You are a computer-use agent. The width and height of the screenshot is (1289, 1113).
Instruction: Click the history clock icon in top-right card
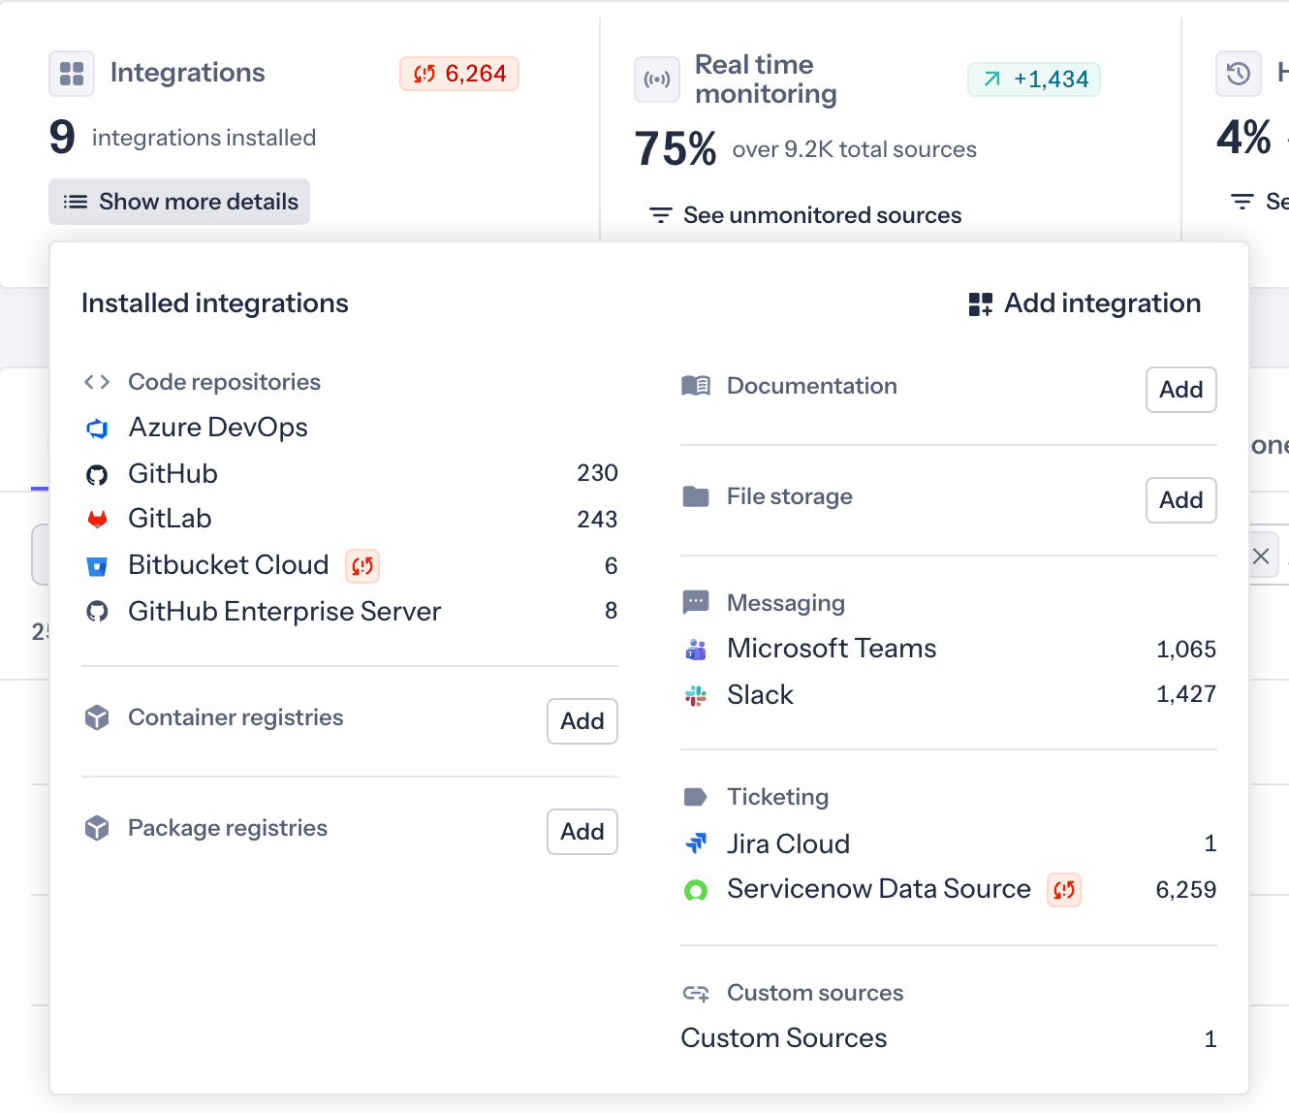[x=1239, y=74]
